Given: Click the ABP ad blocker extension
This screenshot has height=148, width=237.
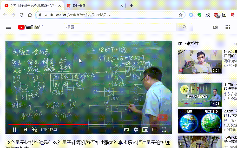Looking at the screenshot, I should (216, 15).
